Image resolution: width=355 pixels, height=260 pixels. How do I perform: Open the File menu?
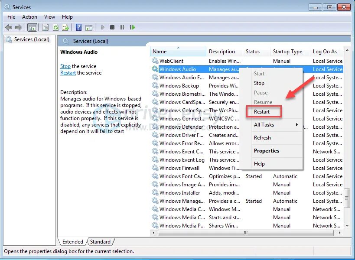click(11, 17)
